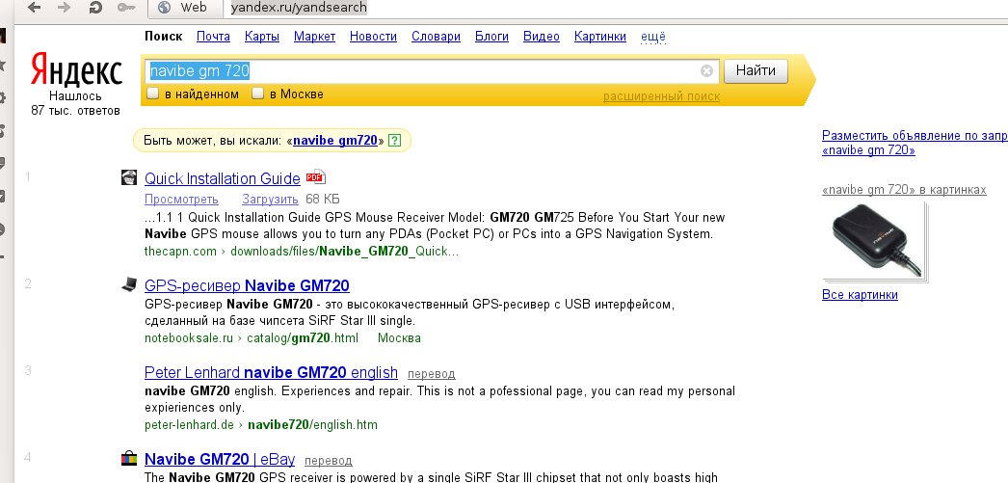Image resolution: width=1008 pixels, height=483 pixels.
Task: Select the Поиск tab
Action: tap(163, 37)
